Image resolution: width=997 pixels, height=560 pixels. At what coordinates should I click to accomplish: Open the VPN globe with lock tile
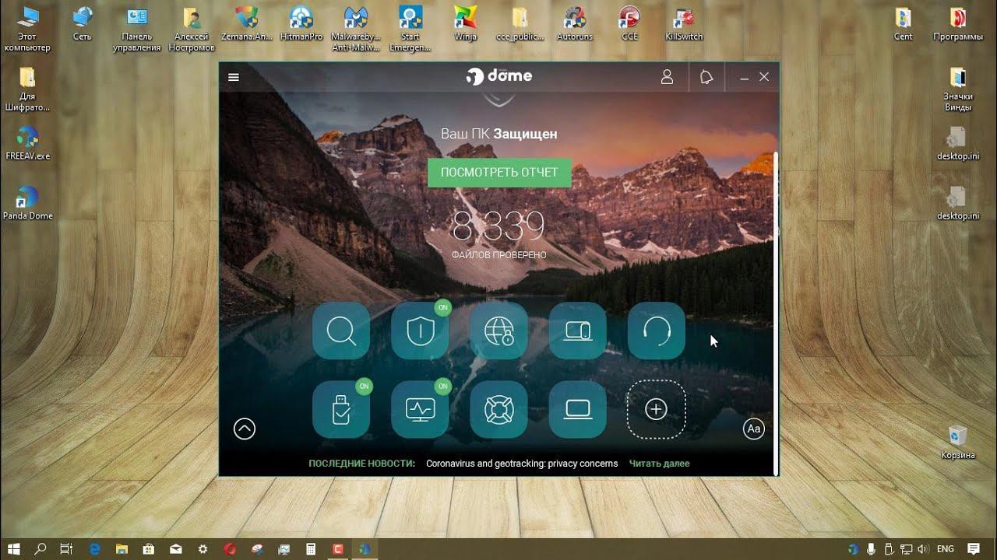pyautogui.click(x=499, y=331)
